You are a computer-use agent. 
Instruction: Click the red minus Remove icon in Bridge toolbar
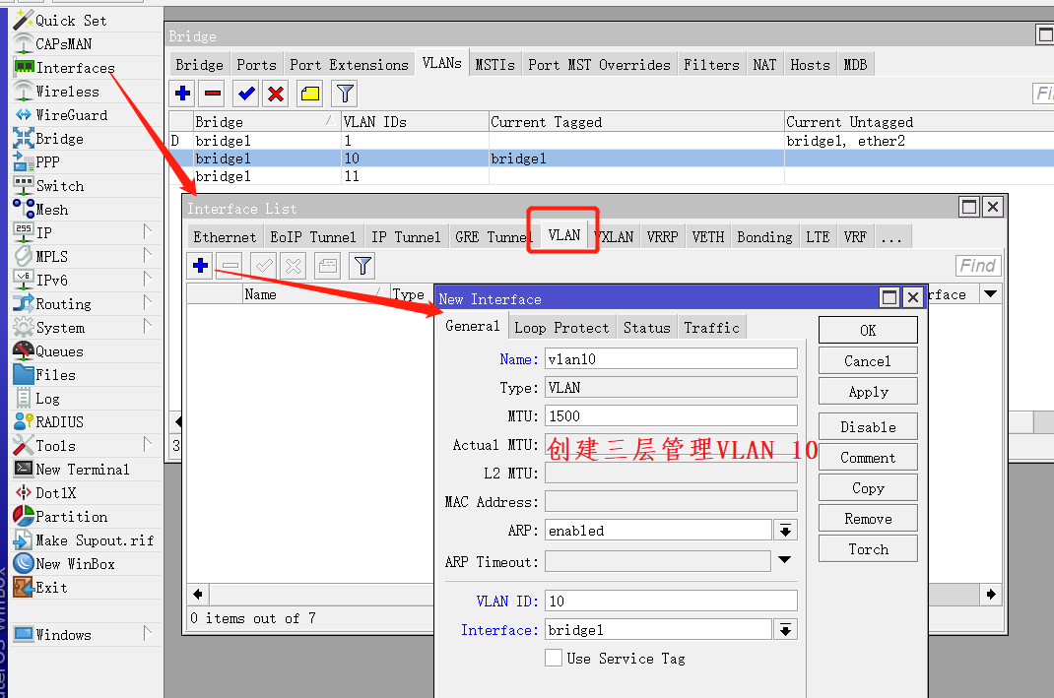coord(212,95)
